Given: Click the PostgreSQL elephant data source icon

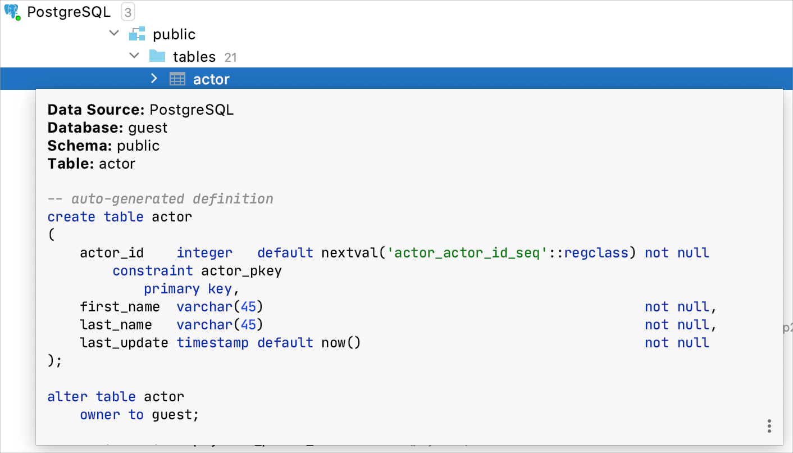Looking at the screenshot, I should pos(12,12).
